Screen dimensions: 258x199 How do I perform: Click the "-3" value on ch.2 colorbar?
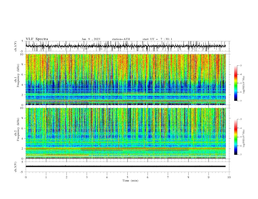[x=240, y=119]
